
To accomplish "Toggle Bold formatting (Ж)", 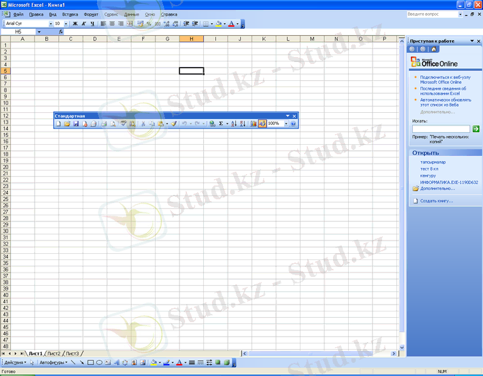I will click(x=75, y=24).
